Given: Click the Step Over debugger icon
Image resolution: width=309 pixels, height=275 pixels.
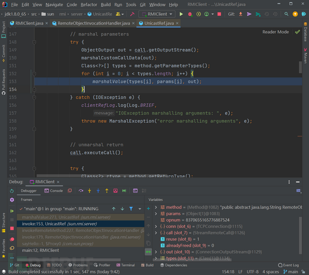Looking at the screenshot, I should tap(81, 191).
